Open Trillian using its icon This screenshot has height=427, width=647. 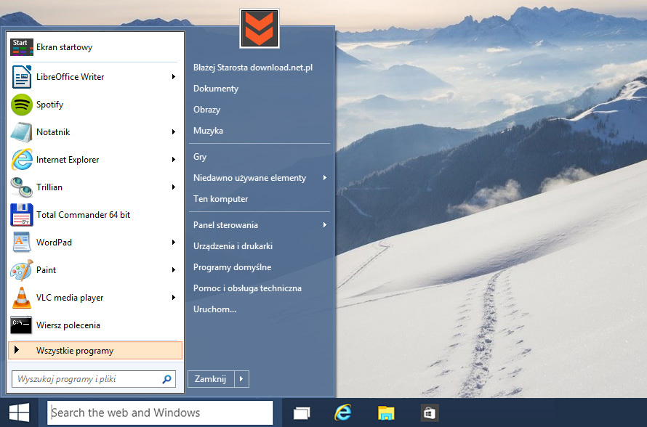point(22,187)
